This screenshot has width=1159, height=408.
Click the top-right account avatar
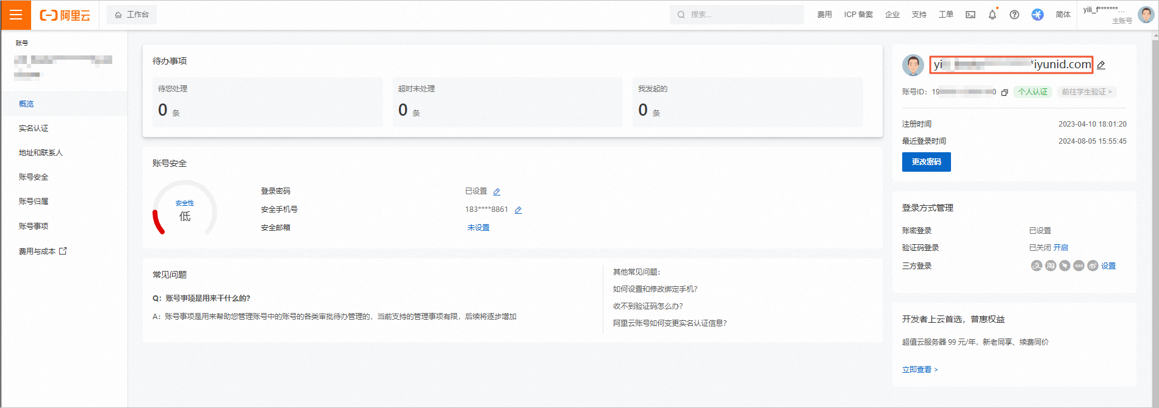click(x=1146, y=15)
